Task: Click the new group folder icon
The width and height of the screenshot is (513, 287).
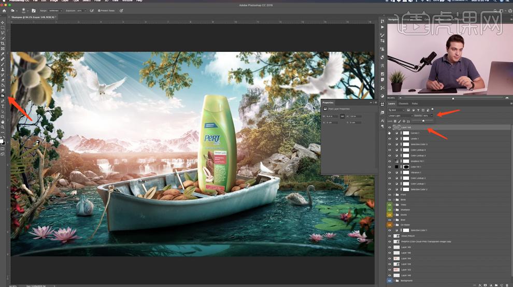Action: point(496,285)
